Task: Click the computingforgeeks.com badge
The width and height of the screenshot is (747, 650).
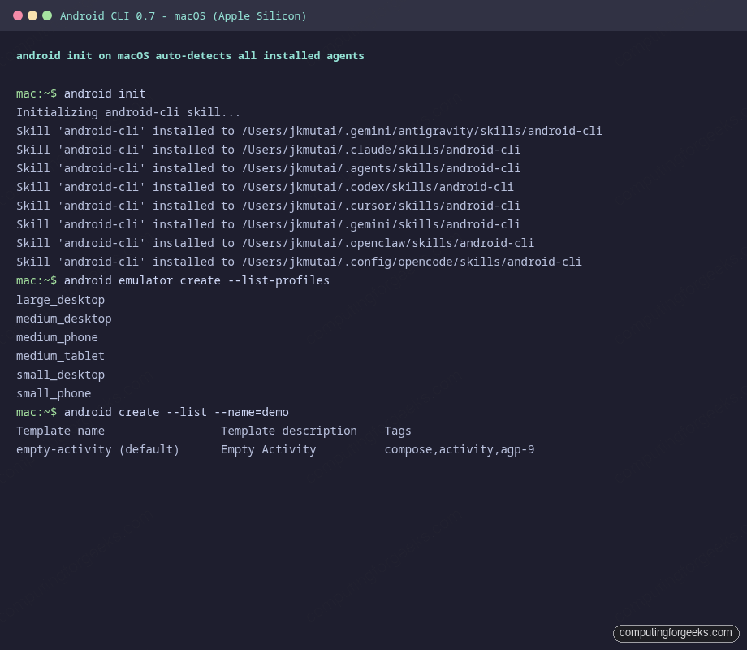Action: click(x=676, y=633)
